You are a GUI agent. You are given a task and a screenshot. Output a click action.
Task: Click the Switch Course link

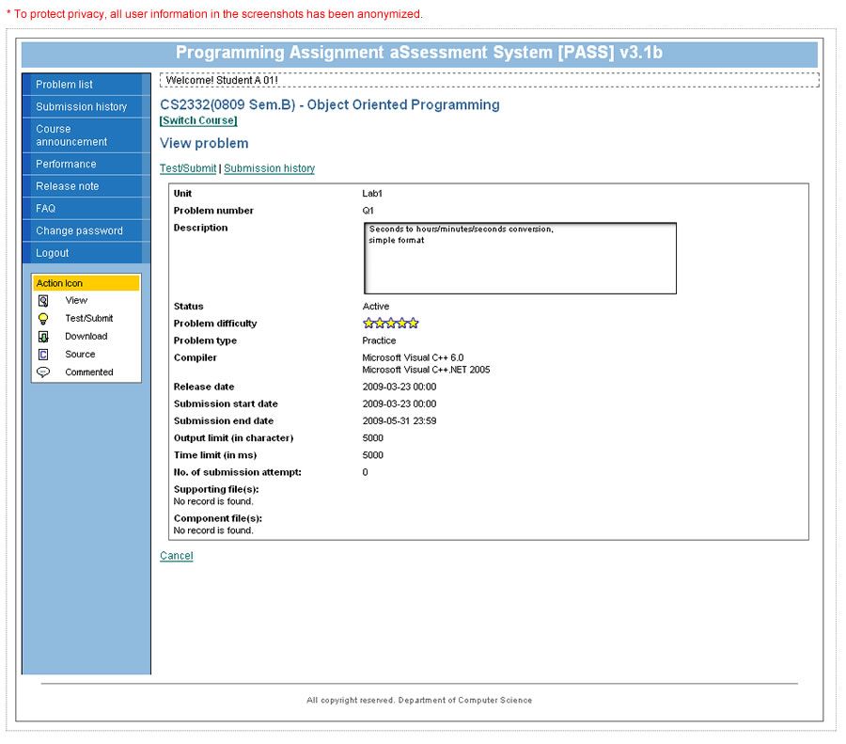click(x=198, y=121)
